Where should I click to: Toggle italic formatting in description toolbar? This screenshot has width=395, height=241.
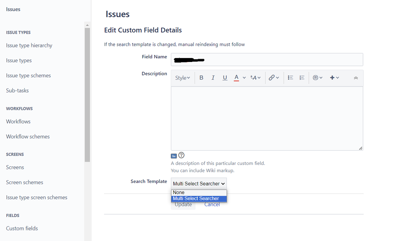pyautogui.click(x=213, y=78)
